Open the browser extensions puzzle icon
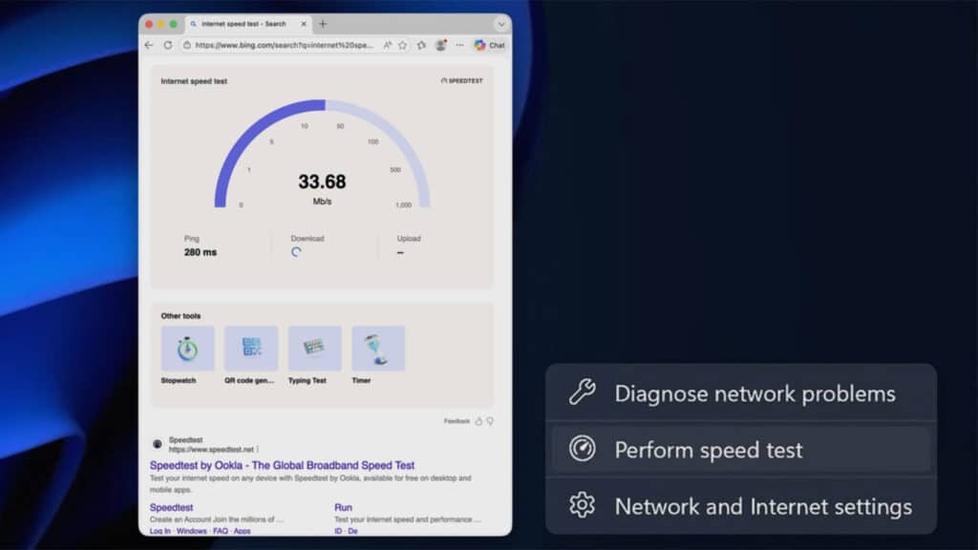Screen dimensions: 978x550 tap(422, 44)
